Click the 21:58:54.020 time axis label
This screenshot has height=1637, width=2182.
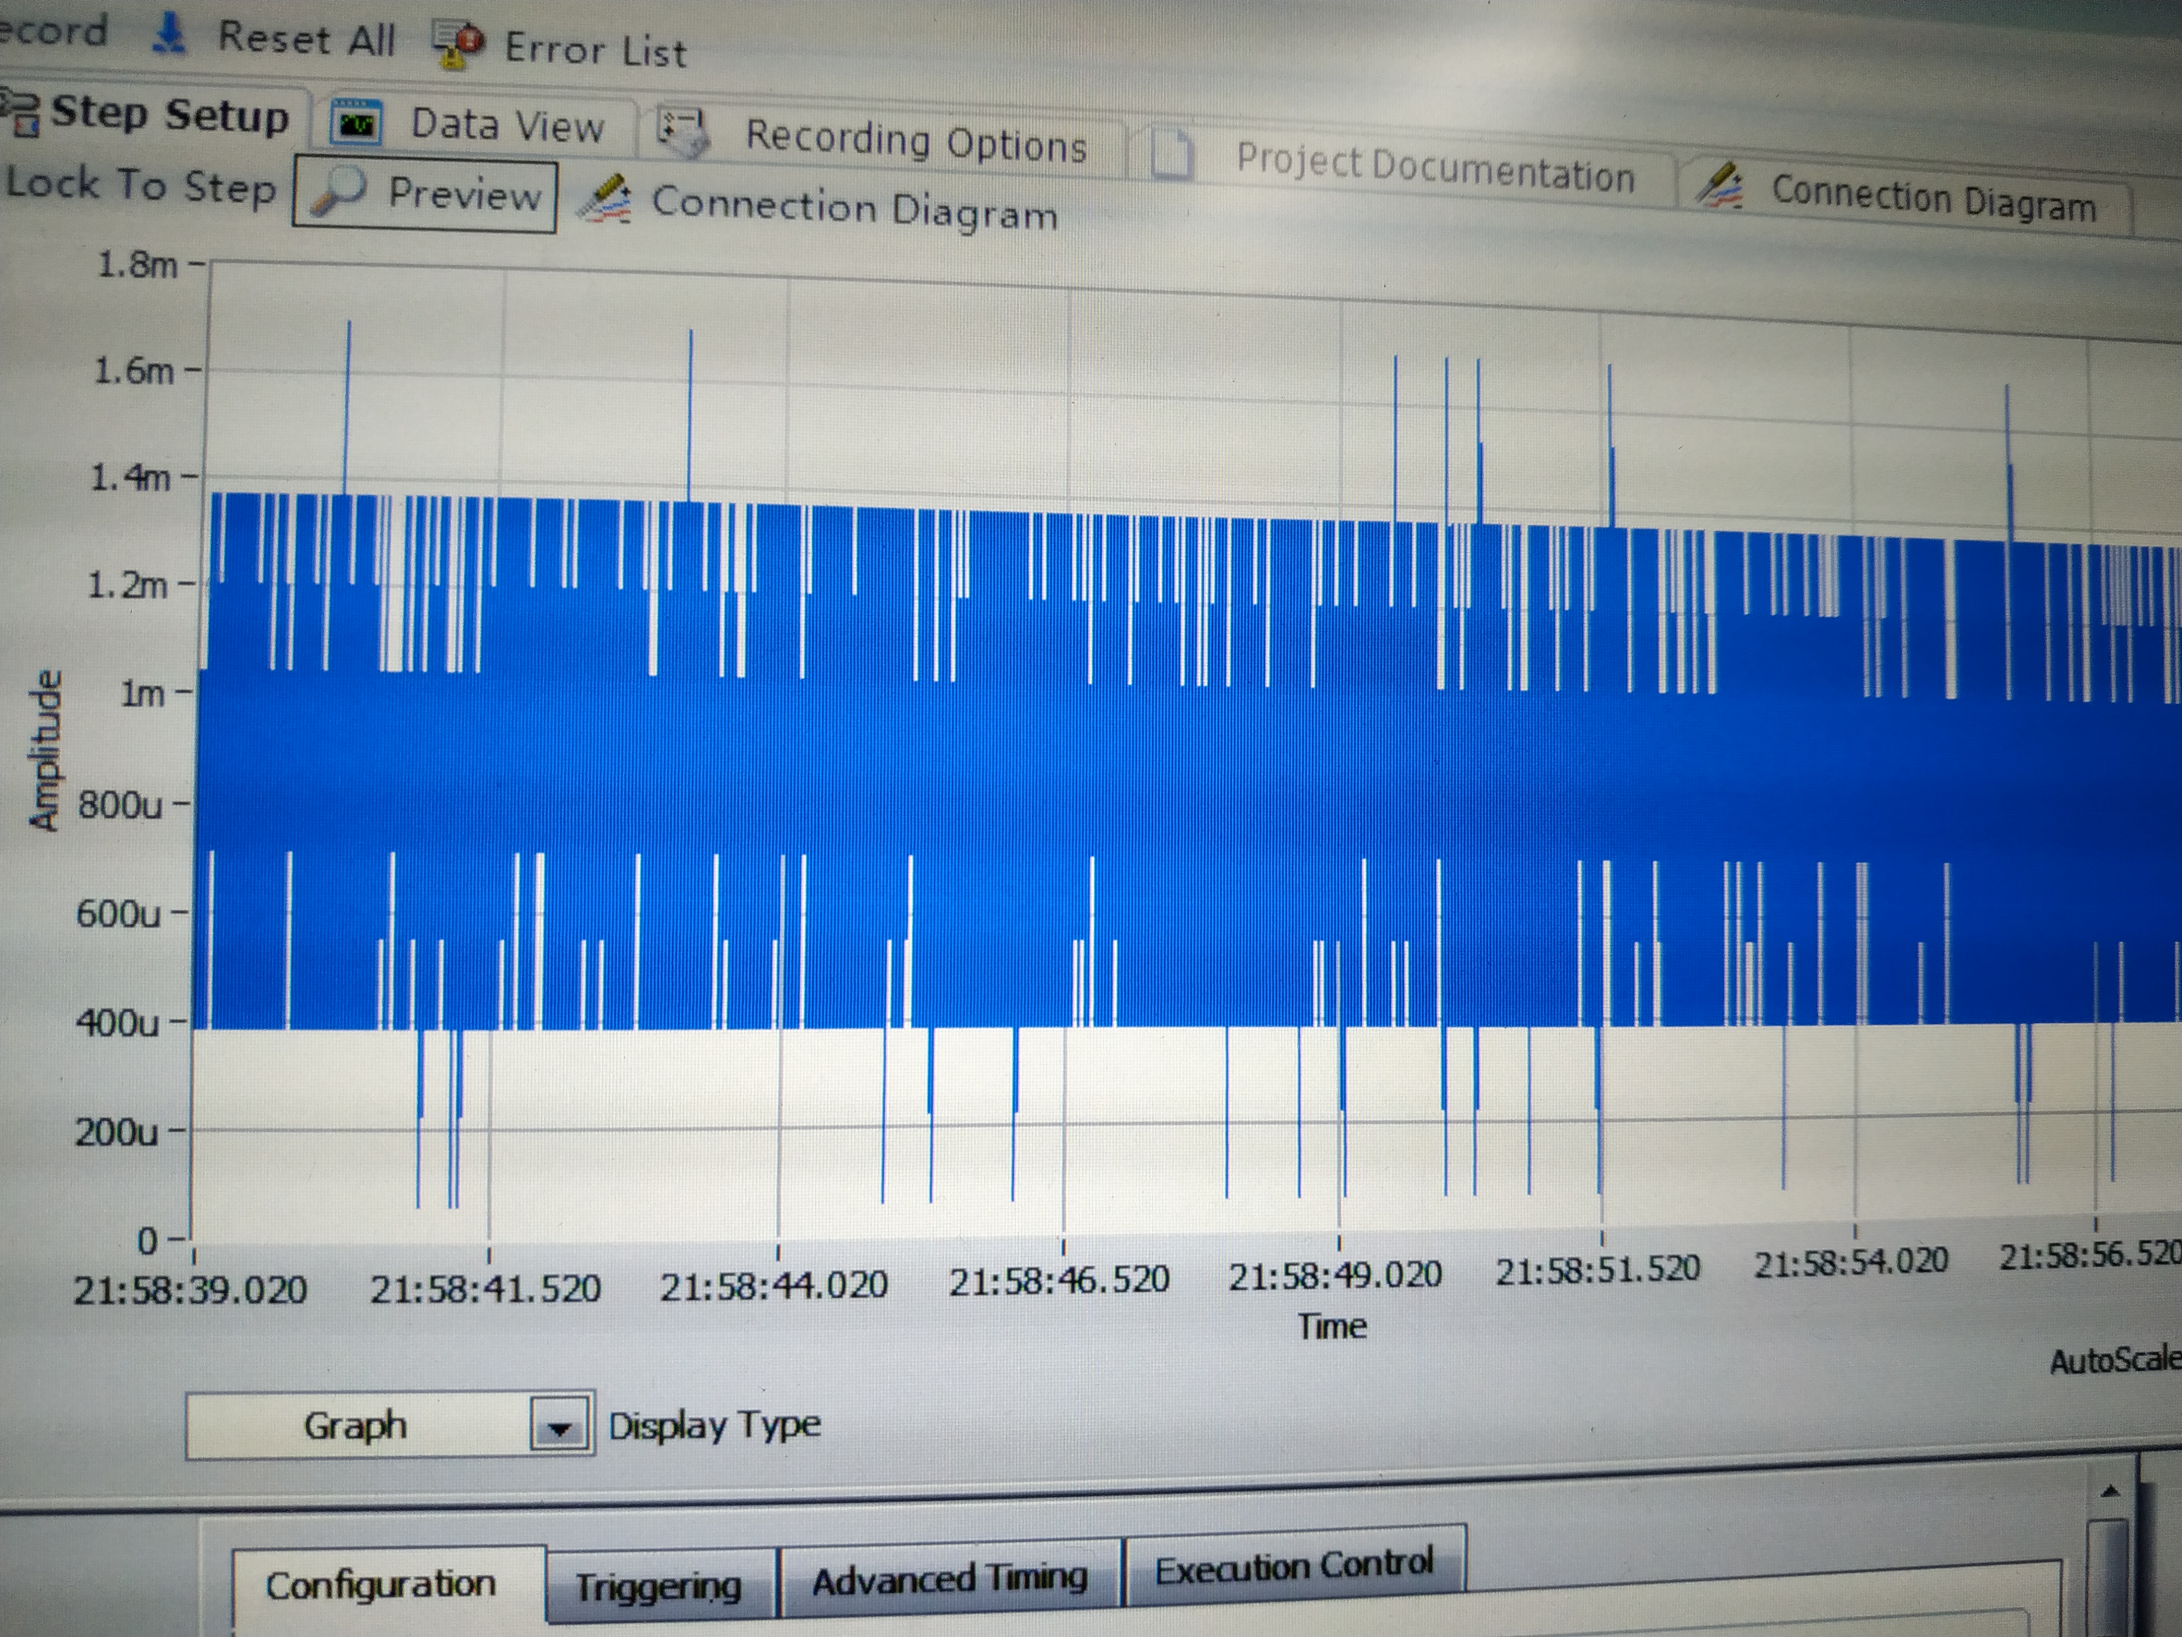(1851, 1262)
